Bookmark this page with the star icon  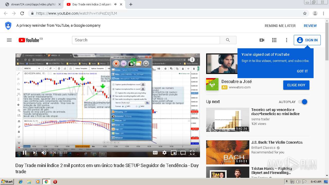pyautogui.click(x=305, y=13)
